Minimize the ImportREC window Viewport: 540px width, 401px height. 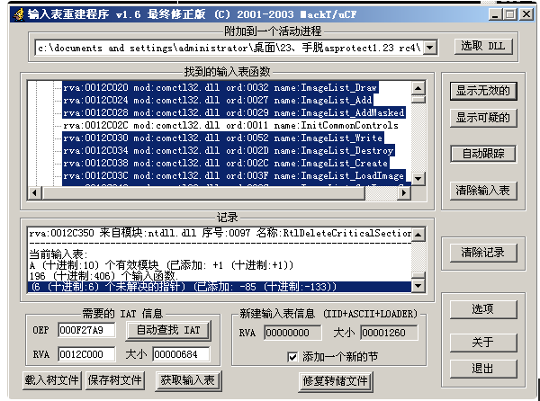495,14
